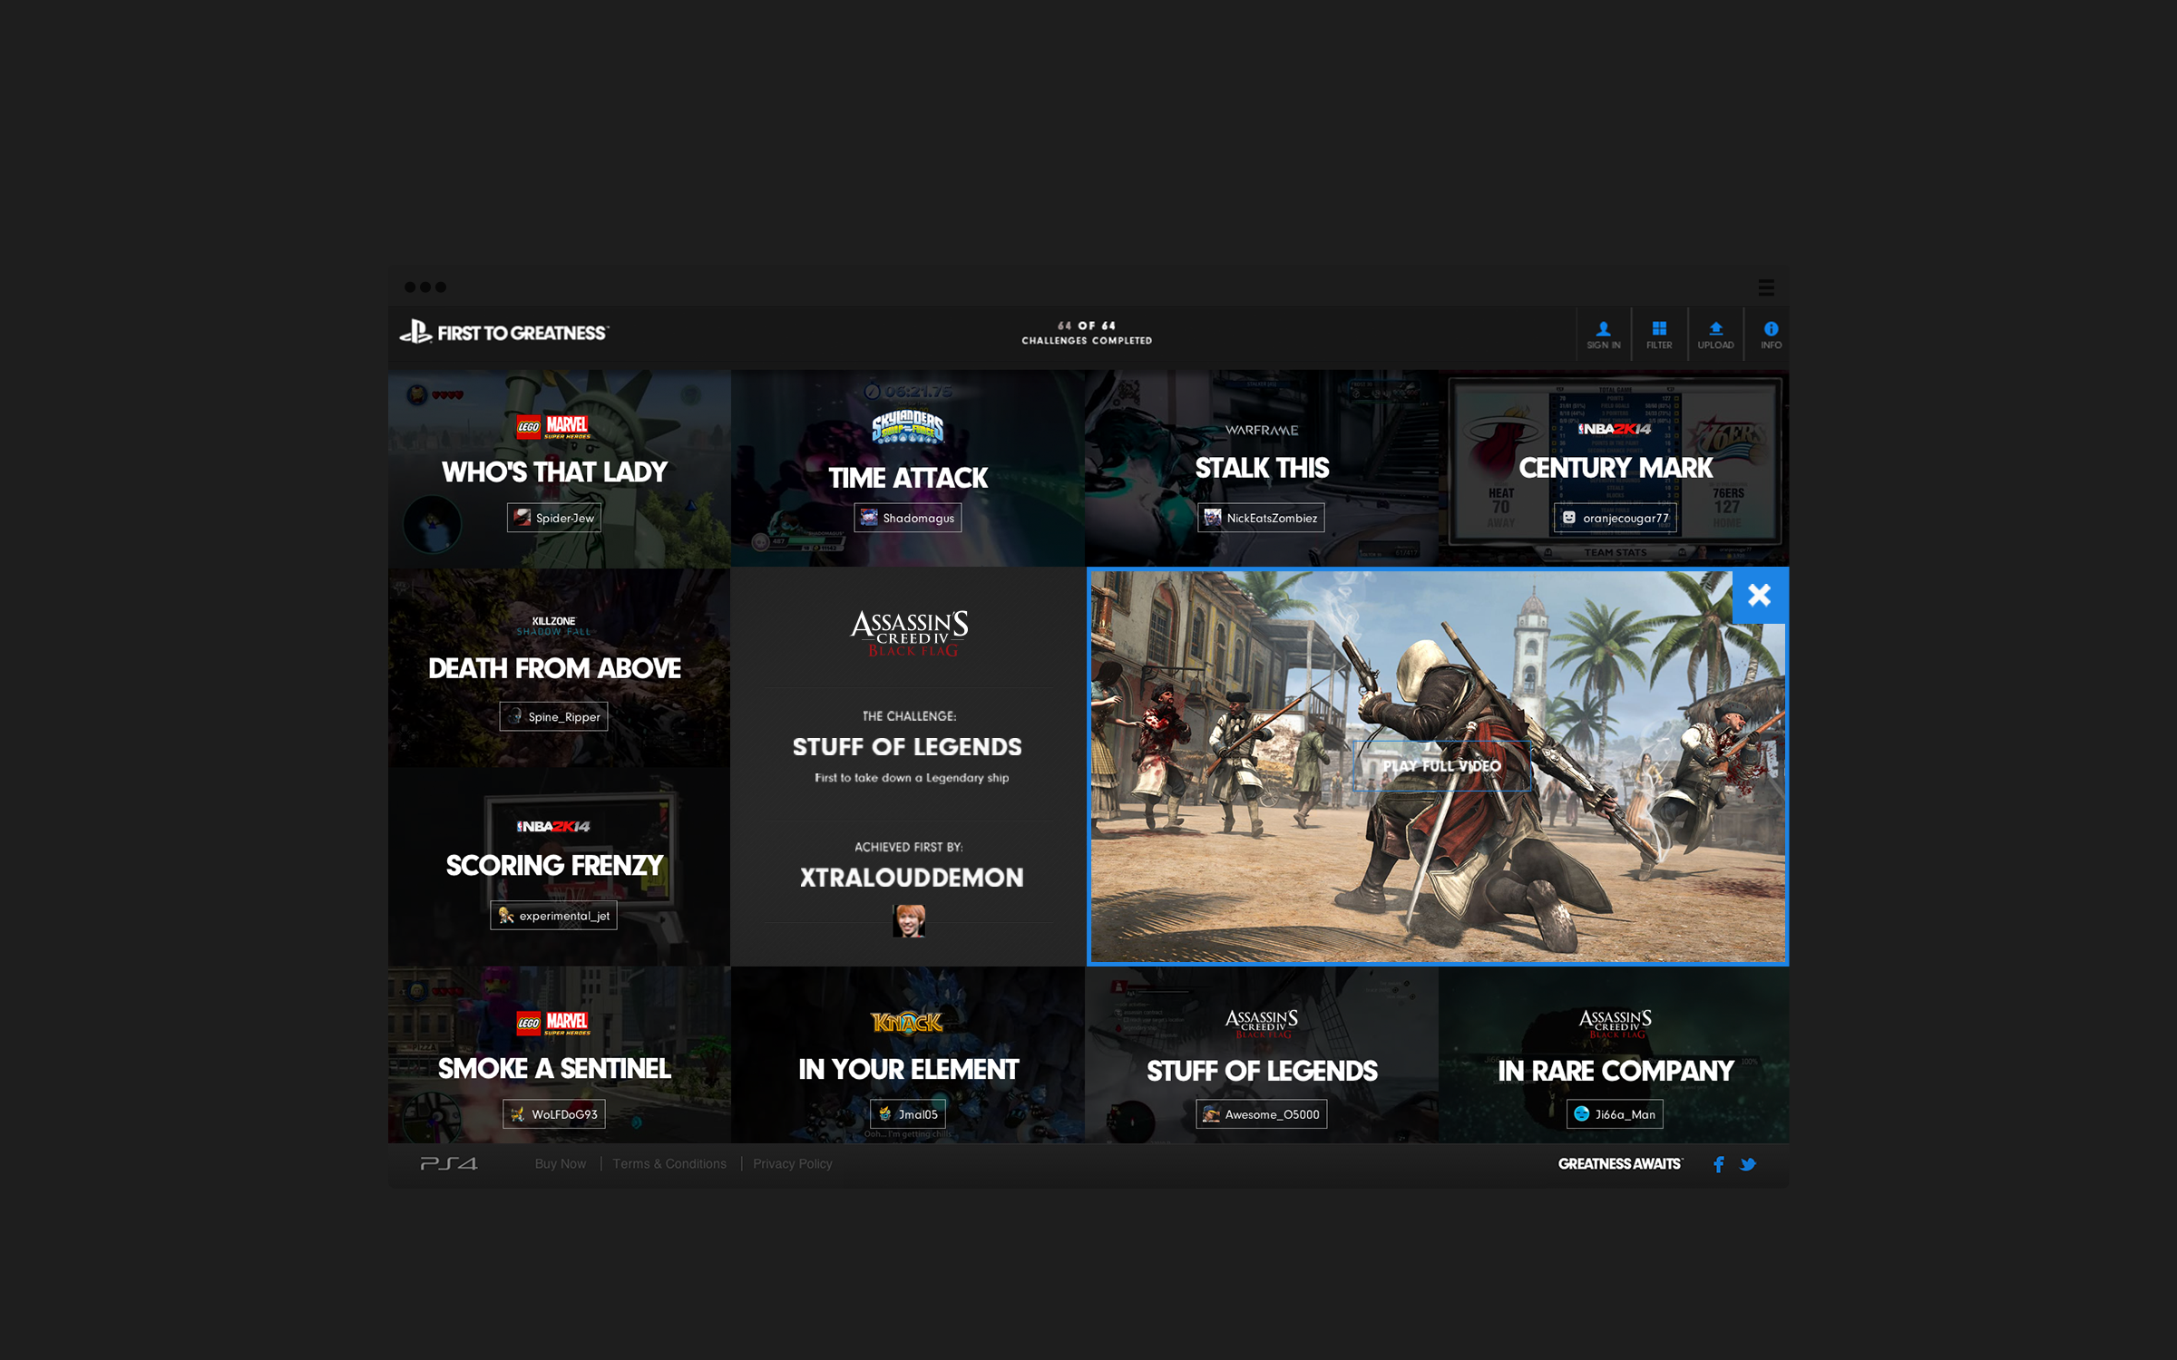Click the PlayStation First To Greatness logo
The width and height of the screenshot is (2177, 1360).
(504, 332)
